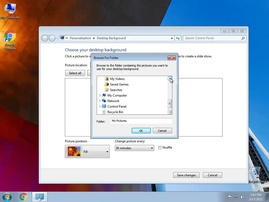The height and width of the screenshot is (202, 269).
Task: Open the Recycle Bin desktop icon
Action: coord(256,174)
